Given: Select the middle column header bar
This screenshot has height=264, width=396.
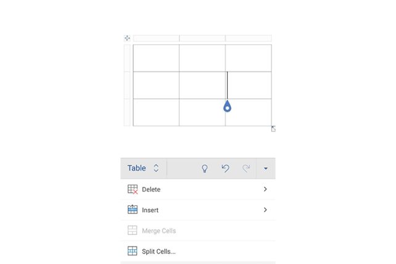Looking at the screenshot, I should pyautogui.click(x=202, y=38).
